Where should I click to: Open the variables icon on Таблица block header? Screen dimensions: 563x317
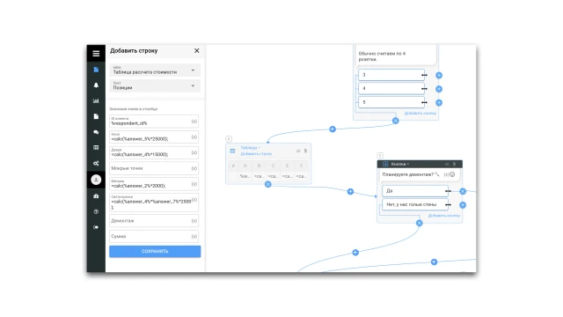click(x=298, y=151)
